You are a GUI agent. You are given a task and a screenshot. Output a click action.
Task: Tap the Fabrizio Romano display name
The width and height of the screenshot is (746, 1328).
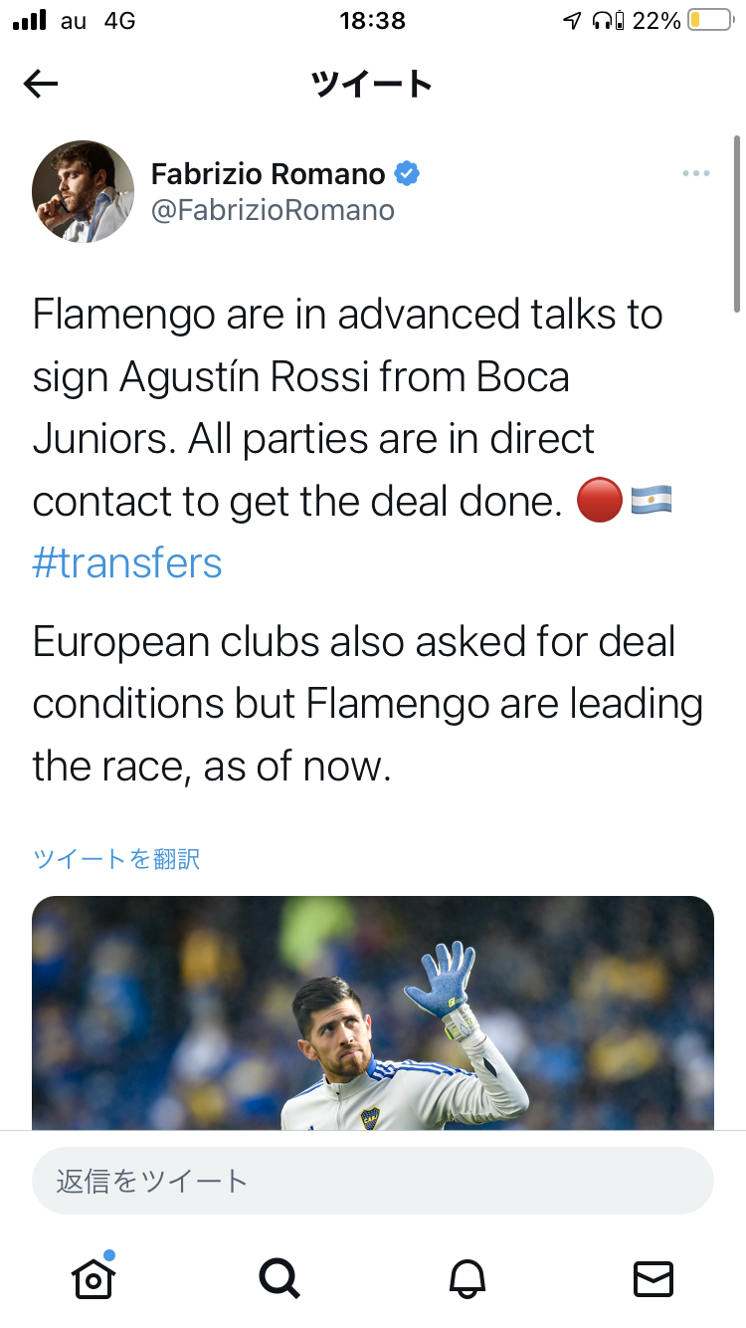point(268,174)
